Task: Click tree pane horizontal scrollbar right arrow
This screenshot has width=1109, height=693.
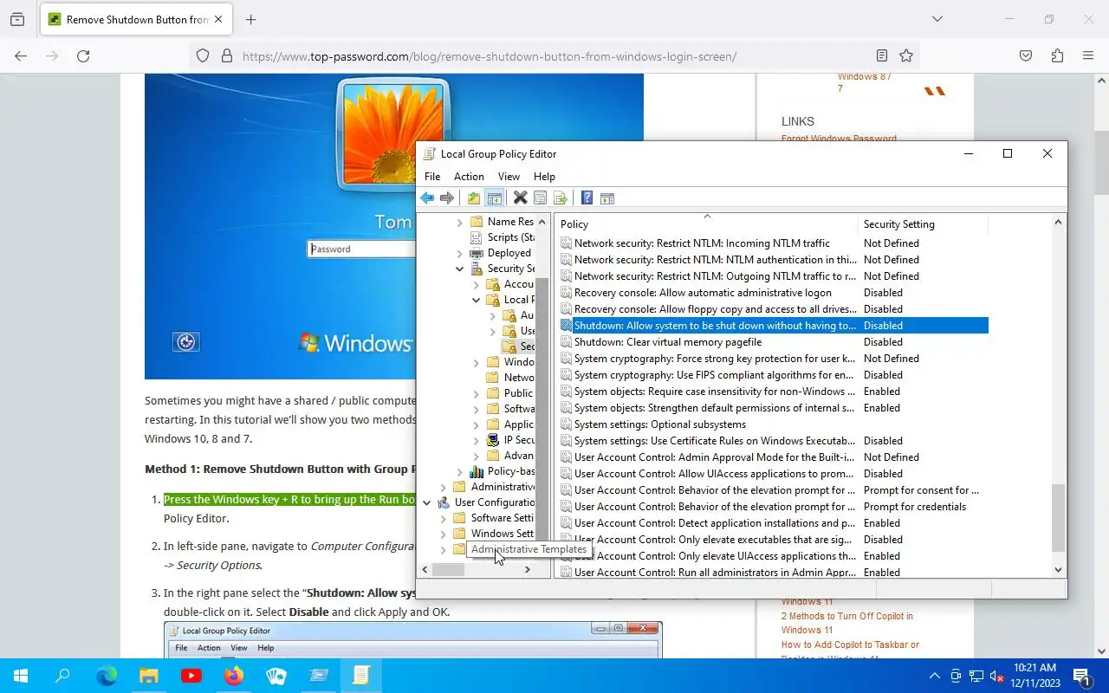Action: pyautogui.click(x=527, y=569)
